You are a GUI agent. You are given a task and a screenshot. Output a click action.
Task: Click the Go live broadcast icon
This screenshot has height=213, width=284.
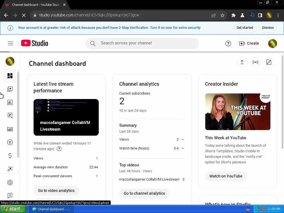pyautogui.click(x=255, y=62)
